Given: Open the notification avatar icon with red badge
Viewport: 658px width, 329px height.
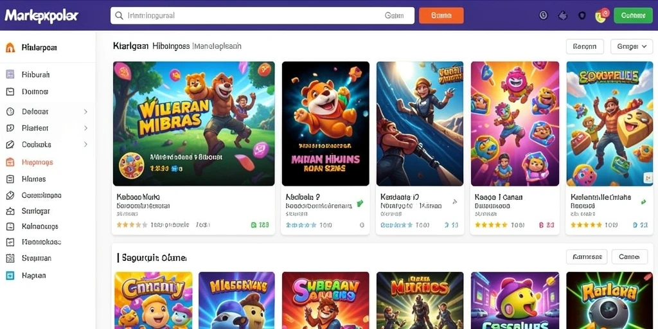Looking at the screenshot, I should 601,15.
